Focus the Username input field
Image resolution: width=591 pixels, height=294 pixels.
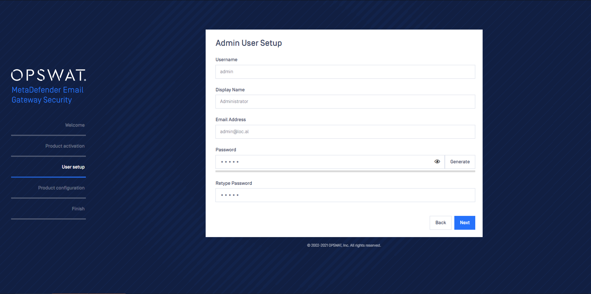[345, 72]
